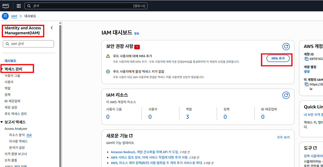Click the search field in top bar
The width and height of the screenshot is (323, 167).
point(86,6)
